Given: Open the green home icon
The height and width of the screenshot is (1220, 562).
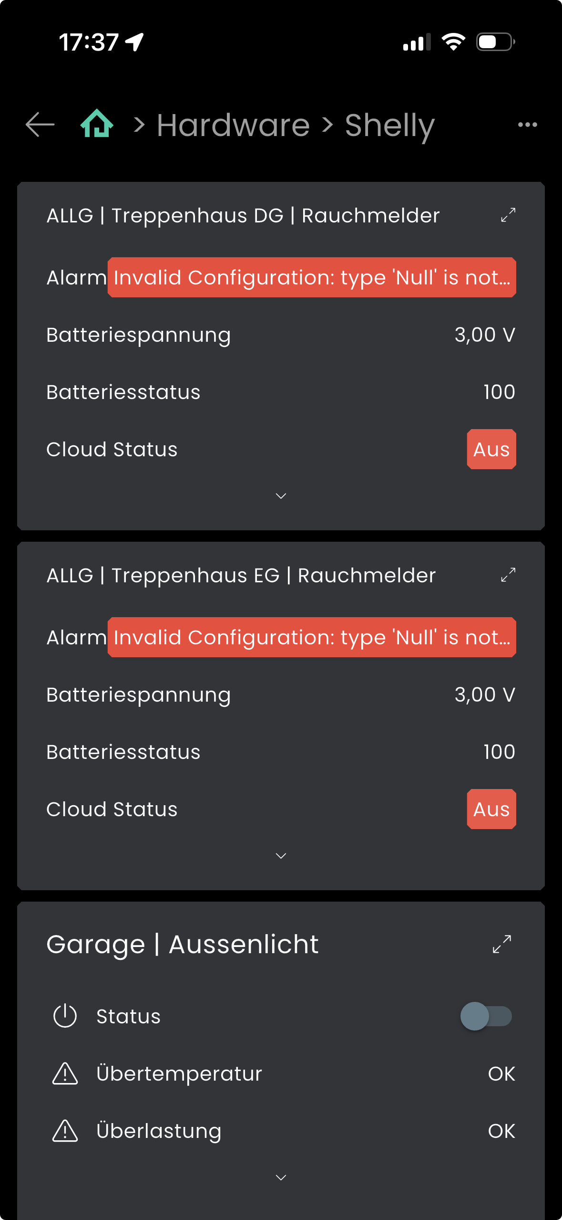Looking at the screenshot, I should click(97, 124).
